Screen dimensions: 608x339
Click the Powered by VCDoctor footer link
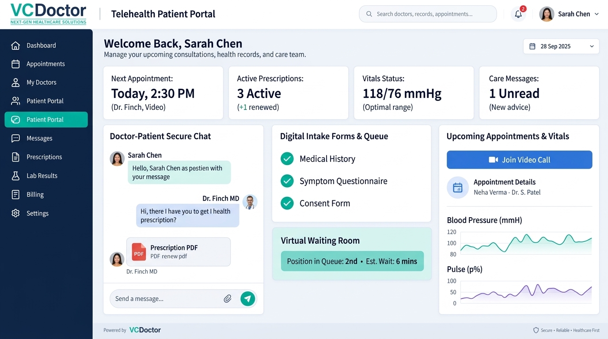[132, 330]
